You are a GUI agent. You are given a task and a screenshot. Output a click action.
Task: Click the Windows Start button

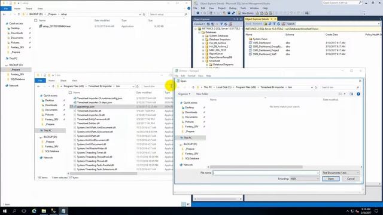point(5,211)
